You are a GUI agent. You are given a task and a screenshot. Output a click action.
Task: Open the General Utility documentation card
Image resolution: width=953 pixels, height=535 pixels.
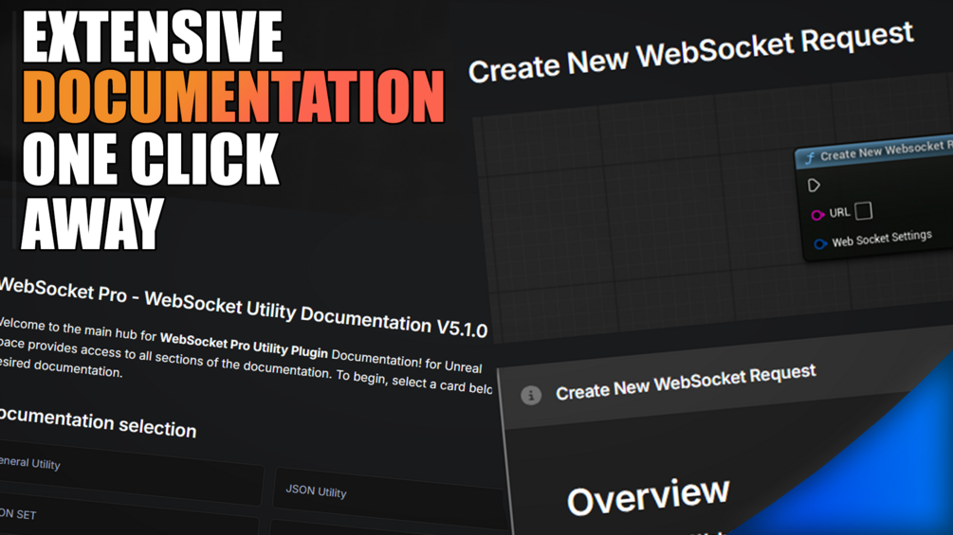(131, 472)
